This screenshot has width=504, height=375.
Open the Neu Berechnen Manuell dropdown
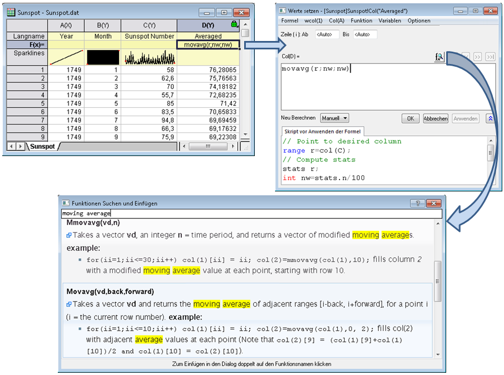335,118
